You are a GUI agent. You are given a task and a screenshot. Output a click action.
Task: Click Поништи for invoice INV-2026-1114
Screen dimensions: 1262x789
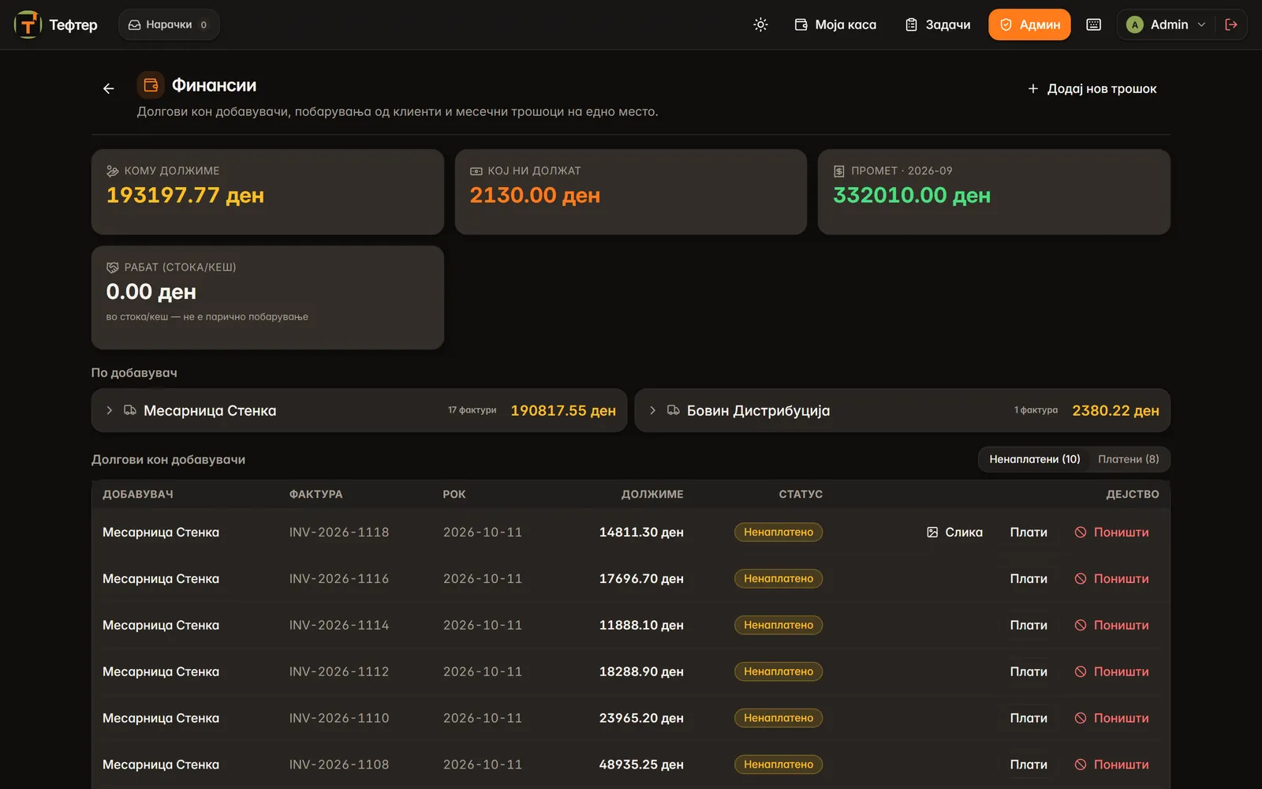[1111, 626]
